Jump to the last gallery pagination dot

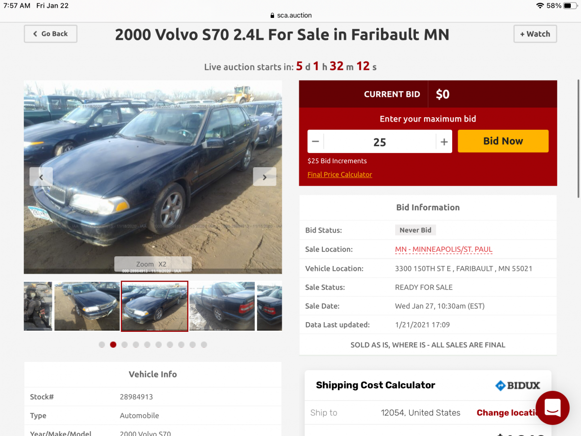[x=204, y=345]
